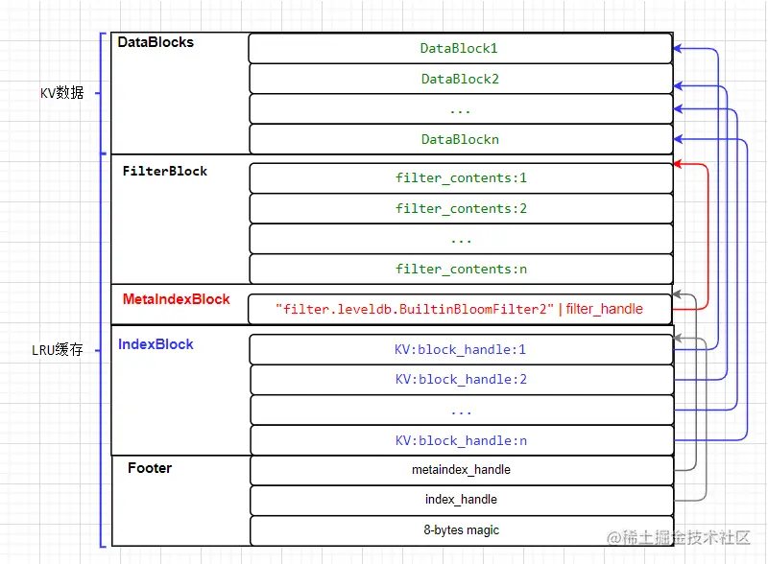768x564 pixels.
Task: Click the Footer section label
Action: click(150, 469)
